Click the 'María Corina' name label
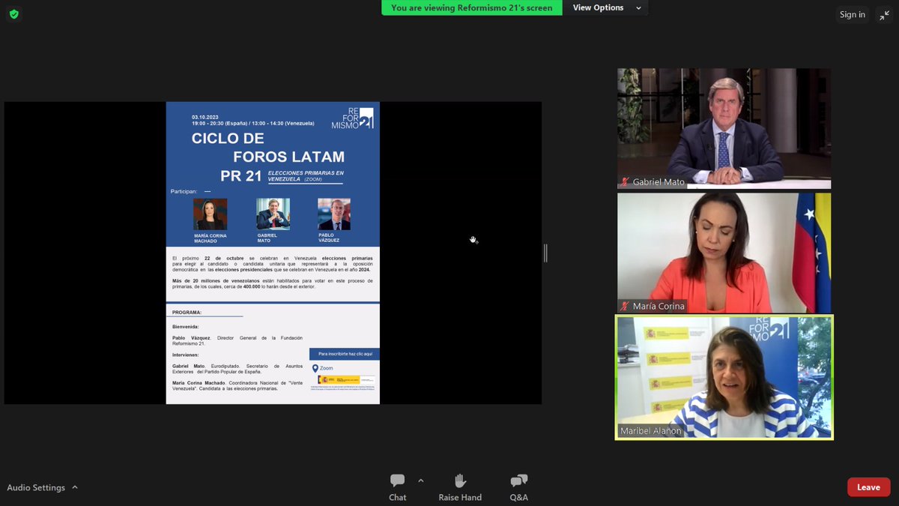The width and height of the screenshot is (899, 506). (x=659, y=306)
